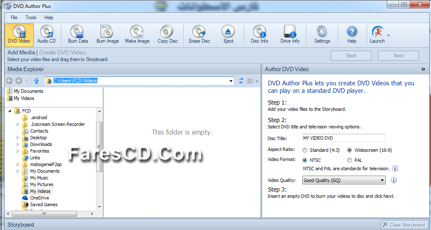Click the Erase Disc icon

pos(199,35)
